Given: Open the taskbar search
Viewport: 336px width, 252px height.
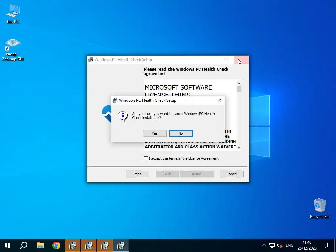Looking at the screenshot, I should point(24,245).
